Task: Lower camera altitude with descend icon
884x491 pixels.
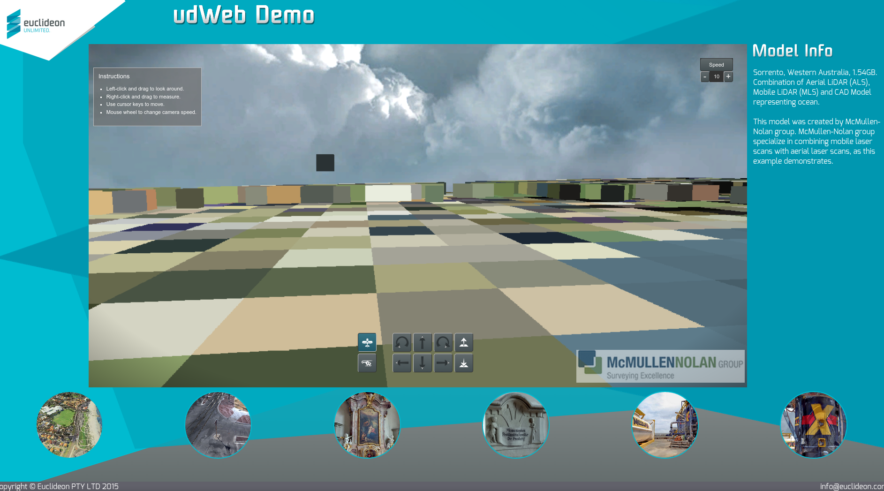Action: pyautogui.click(x=464, y=363)
